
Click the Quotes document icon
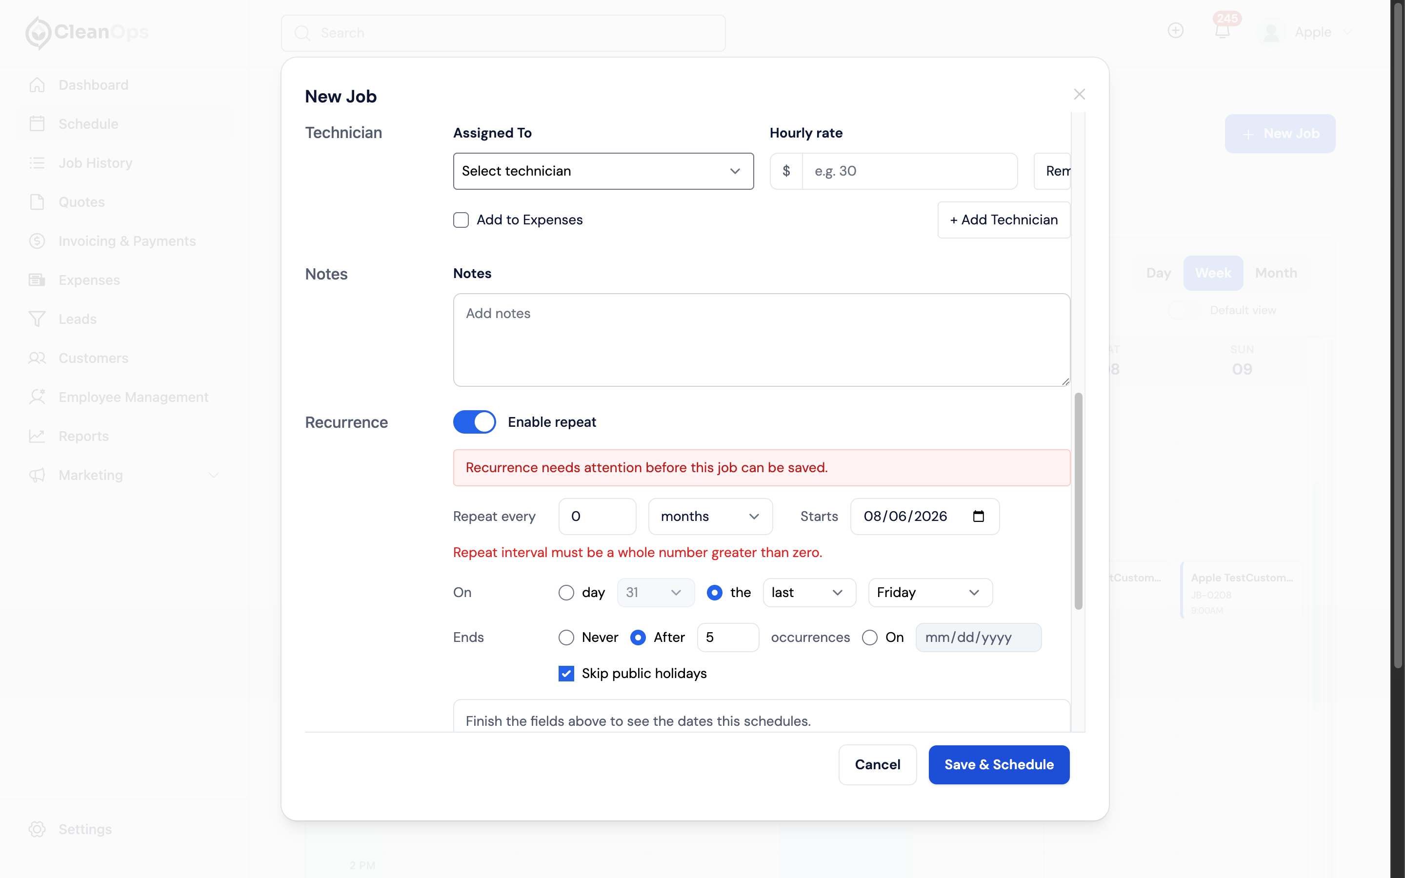(37, 201)
